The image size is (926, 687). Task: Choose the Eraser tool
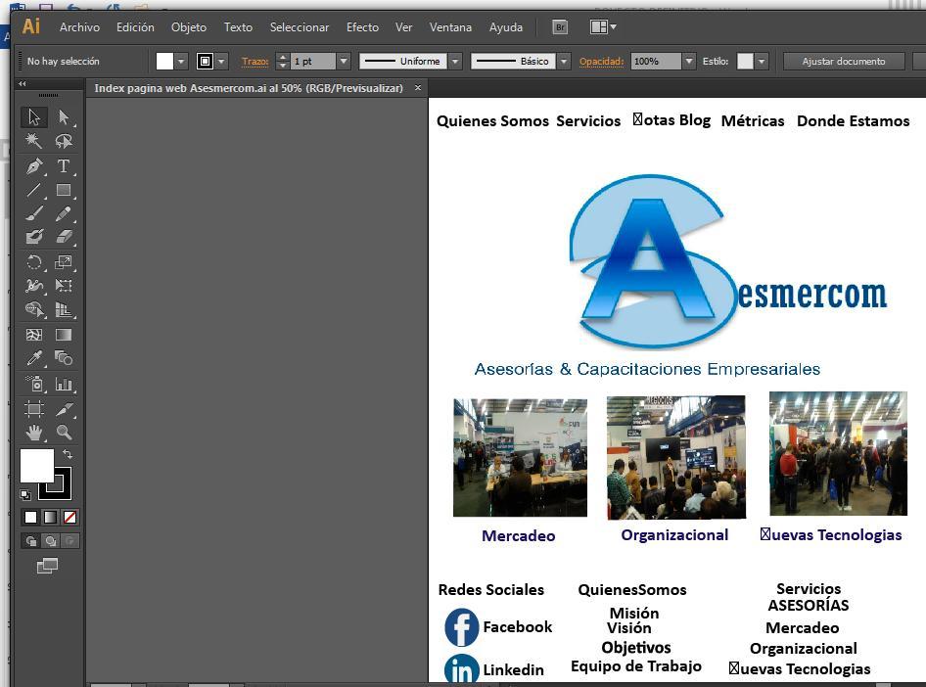[64, 237]
